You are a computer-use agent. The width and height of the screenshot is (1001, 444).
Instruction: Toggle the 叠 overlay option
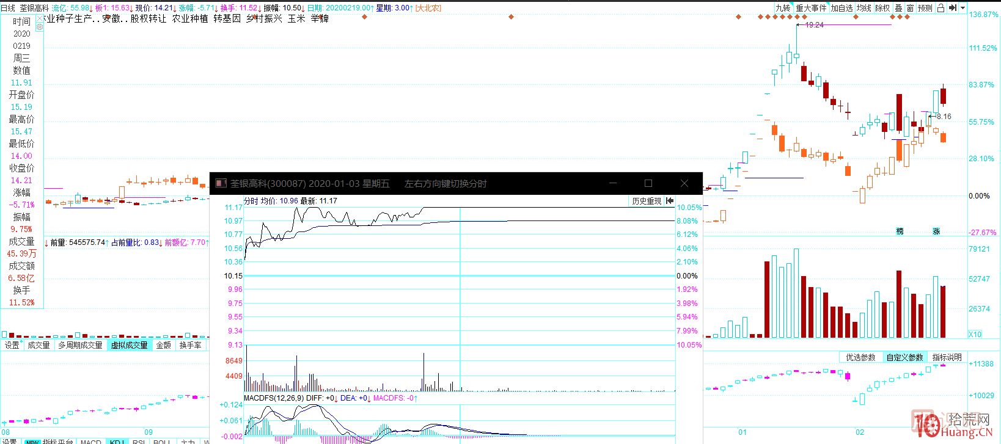click(898, 8)
